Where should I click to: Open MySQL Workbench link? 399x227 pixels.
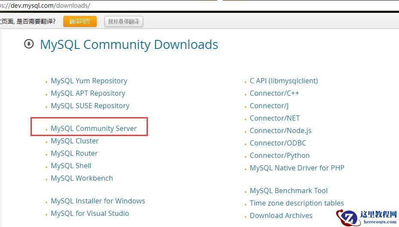pos(82,178)
